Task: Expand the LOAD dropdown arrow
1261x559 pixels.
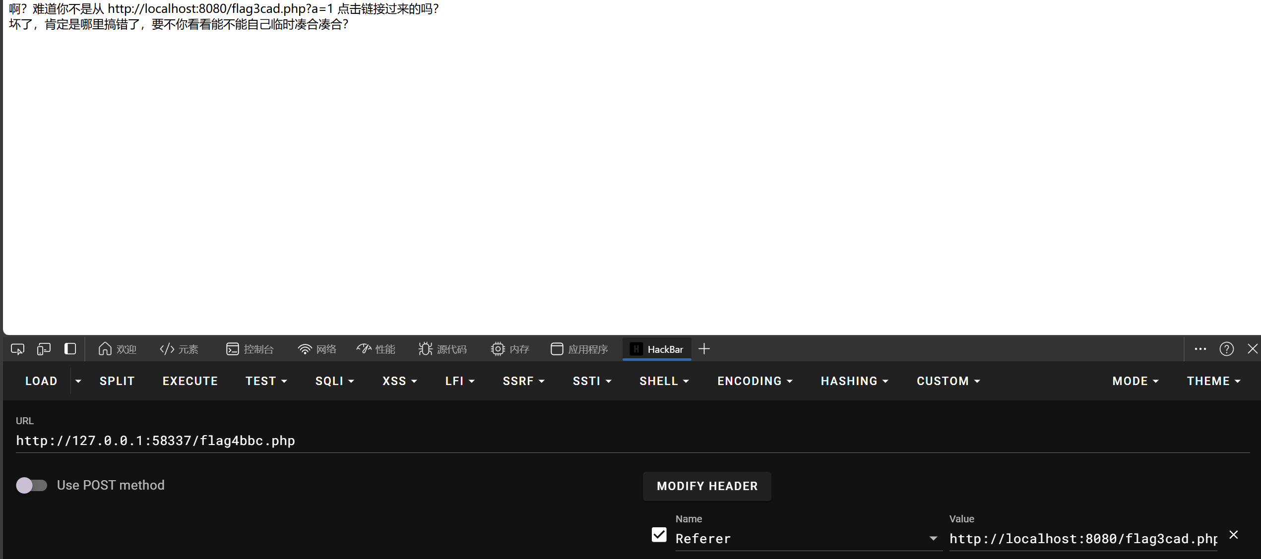Action: tap(78, 381)
